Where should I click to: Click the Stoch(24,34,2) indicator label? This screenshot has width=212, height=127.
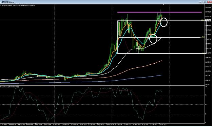9,87
